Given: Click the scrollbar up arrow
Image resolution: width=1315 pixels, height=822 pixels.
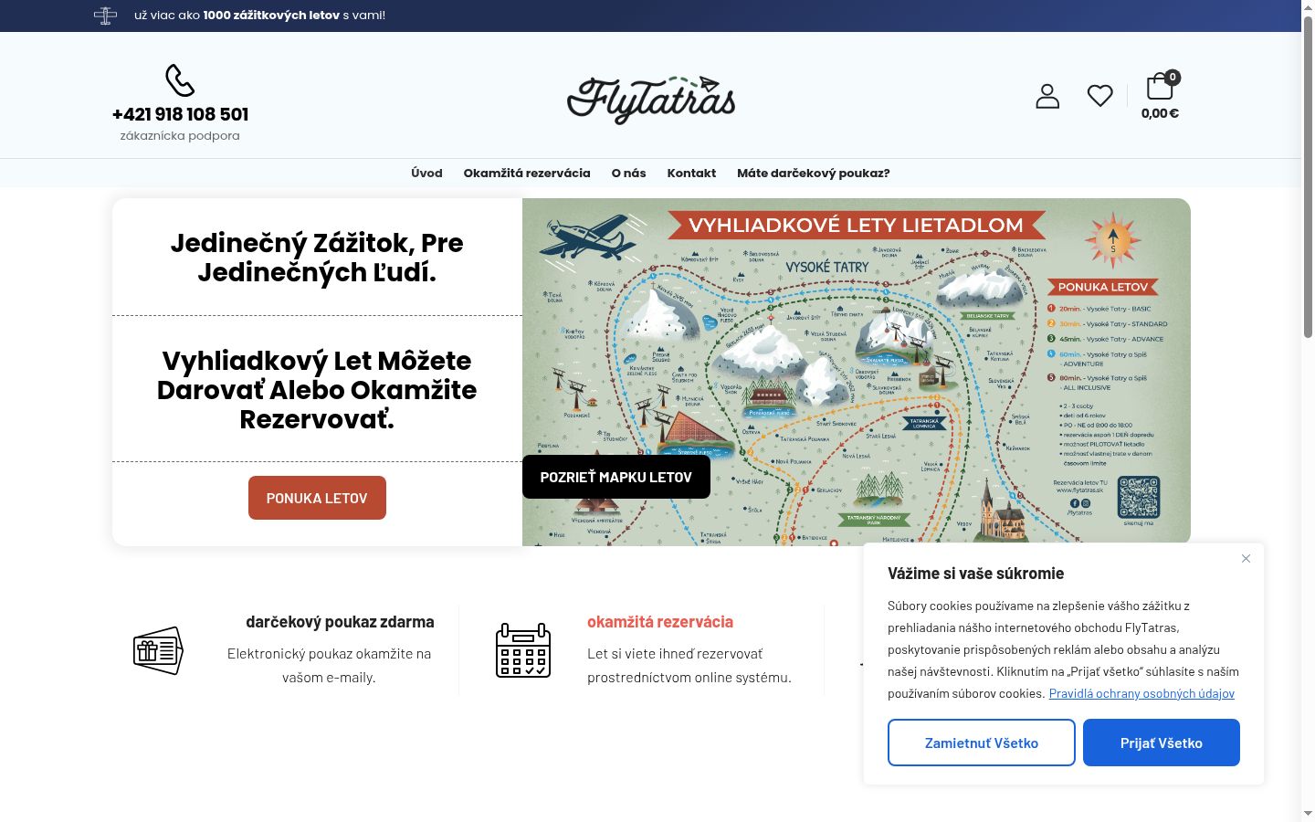Looking at the screenshot, I should tap(1308, 7).
